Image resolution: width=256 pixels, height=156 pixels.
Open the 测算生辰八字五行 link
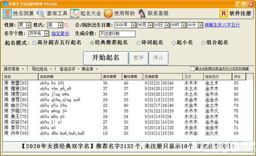coord(222,25)
